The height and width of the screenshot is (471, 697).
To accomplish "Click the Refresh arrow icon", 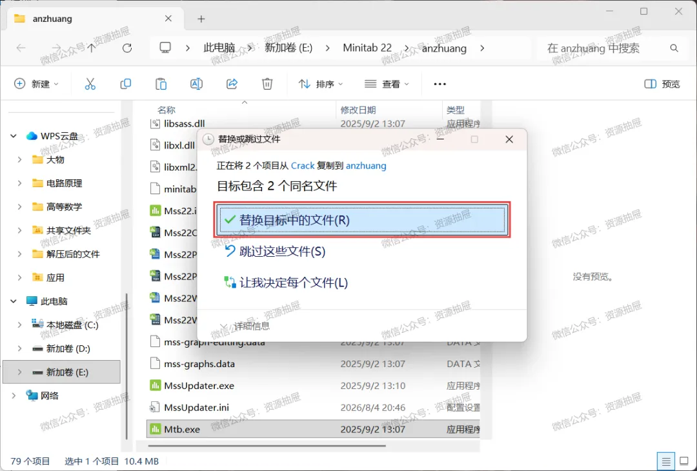I will coord(127,48).
